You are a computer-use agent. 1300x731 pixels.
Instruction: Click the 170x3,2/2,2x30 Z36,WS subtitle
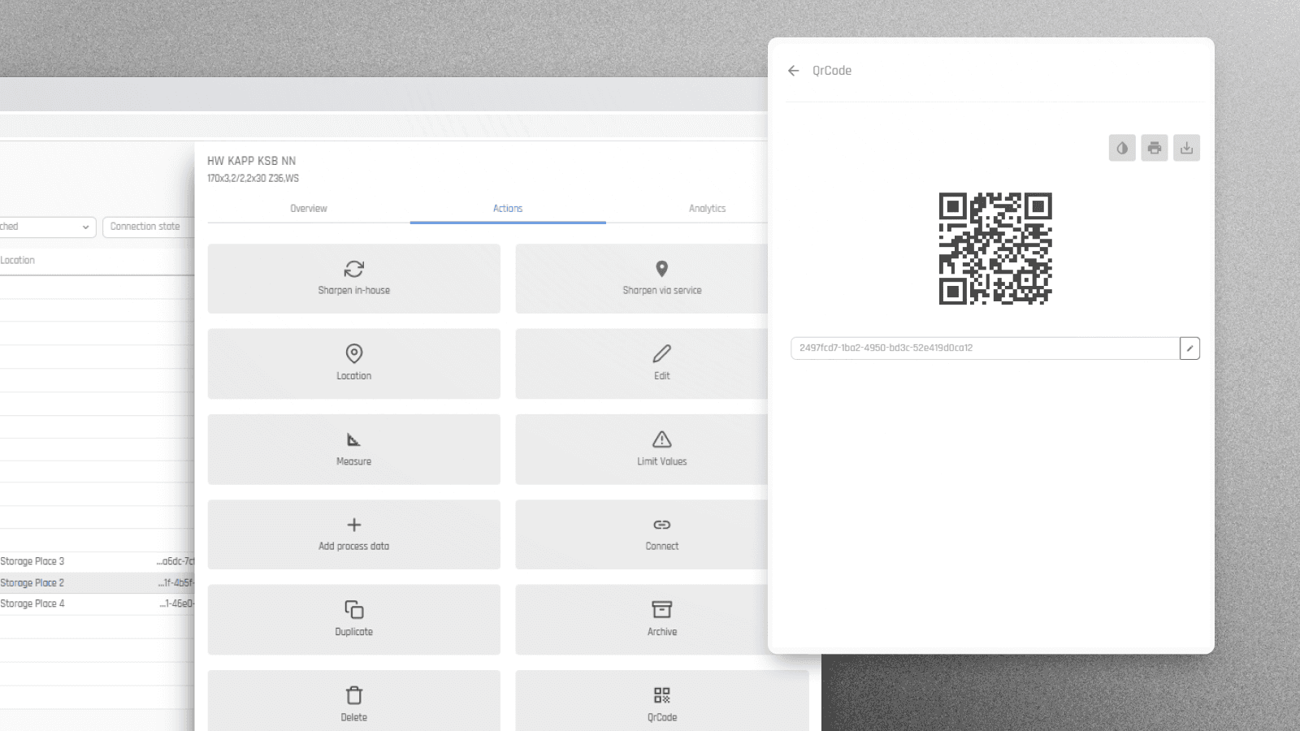tap(253, 179)
